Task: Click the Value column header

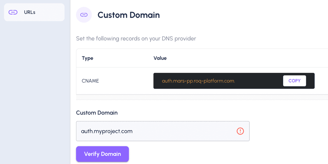Action: [x=160, y=58]
